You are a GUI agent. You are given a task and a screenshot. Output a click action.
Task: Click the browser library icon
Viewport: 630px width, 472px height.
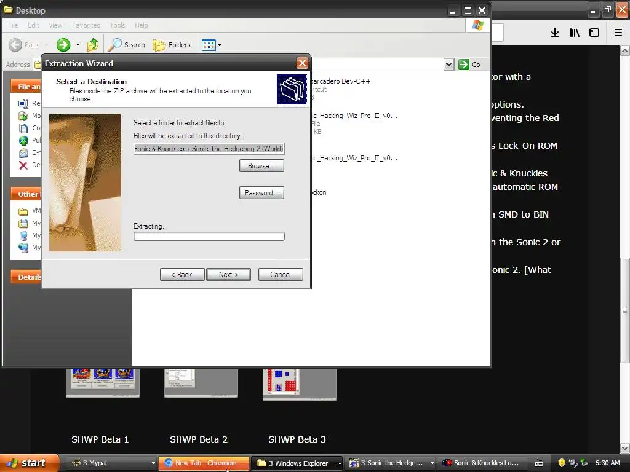(575, 33)
